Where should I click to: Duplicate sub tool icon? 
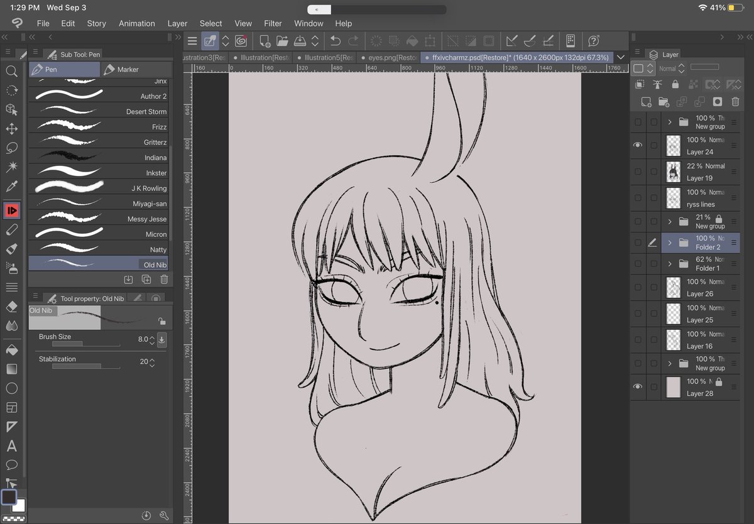146,280
